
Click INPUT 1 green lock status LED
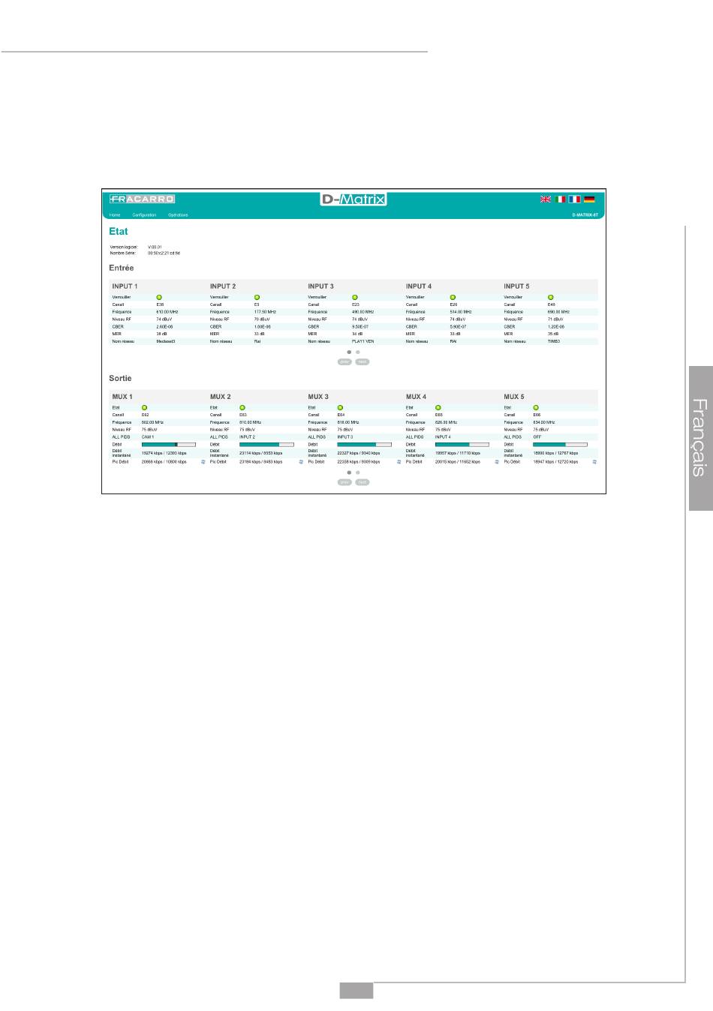pyautogui.click(x=159, y=298)
